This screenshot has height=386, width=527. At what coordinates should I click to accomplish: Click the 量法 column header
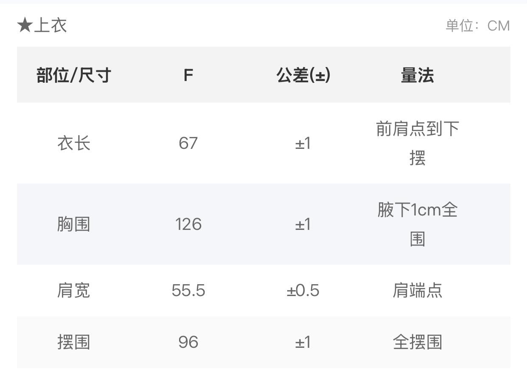417,76
